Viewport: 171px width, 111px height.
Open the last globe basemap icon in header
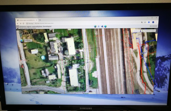105,26
